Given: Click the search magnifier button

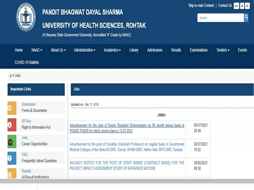Looking at the screenshot, I should (246, 17).
